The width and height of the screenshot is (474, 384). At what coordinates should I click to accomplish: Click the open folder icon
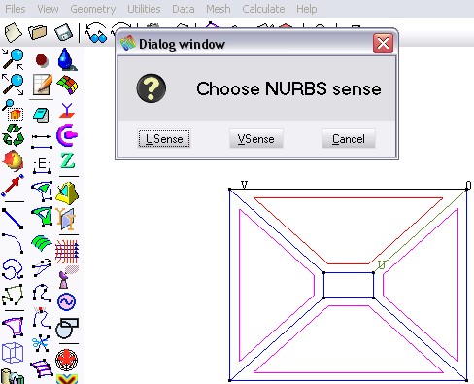[38, 32]
